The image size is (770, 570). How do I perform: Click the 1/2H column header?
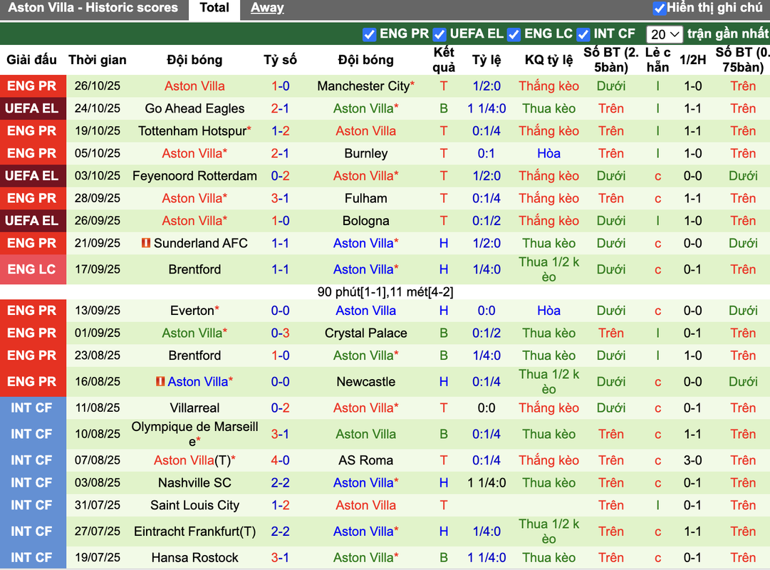coord(692,60)
